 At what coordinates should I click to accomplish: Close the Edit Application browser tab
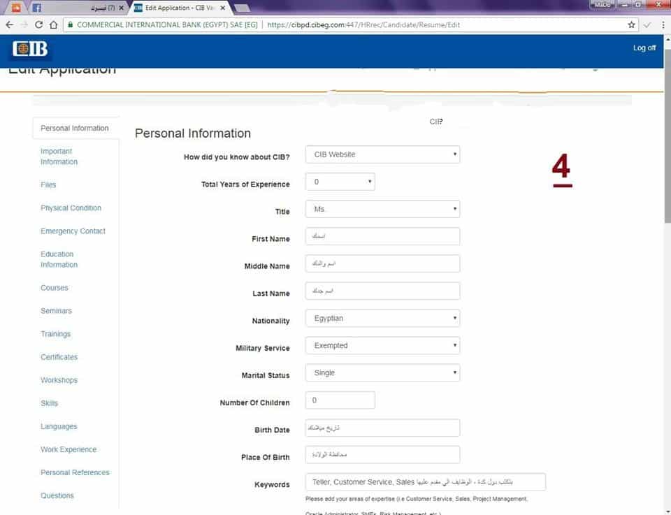[222, 8]
